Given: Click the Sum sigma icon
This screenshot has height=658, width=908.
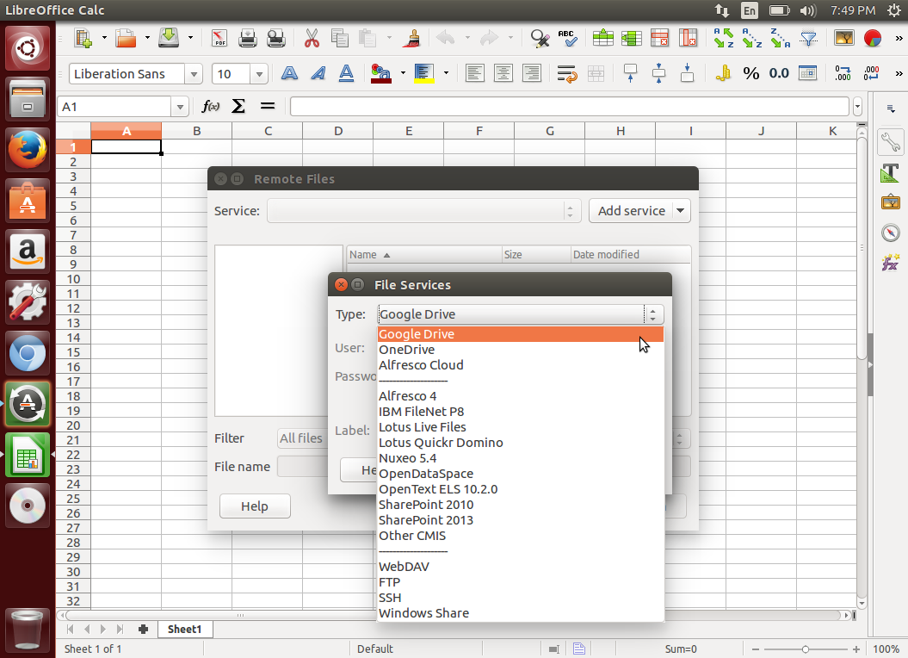Looking at the screenshot, I should 239,107.
